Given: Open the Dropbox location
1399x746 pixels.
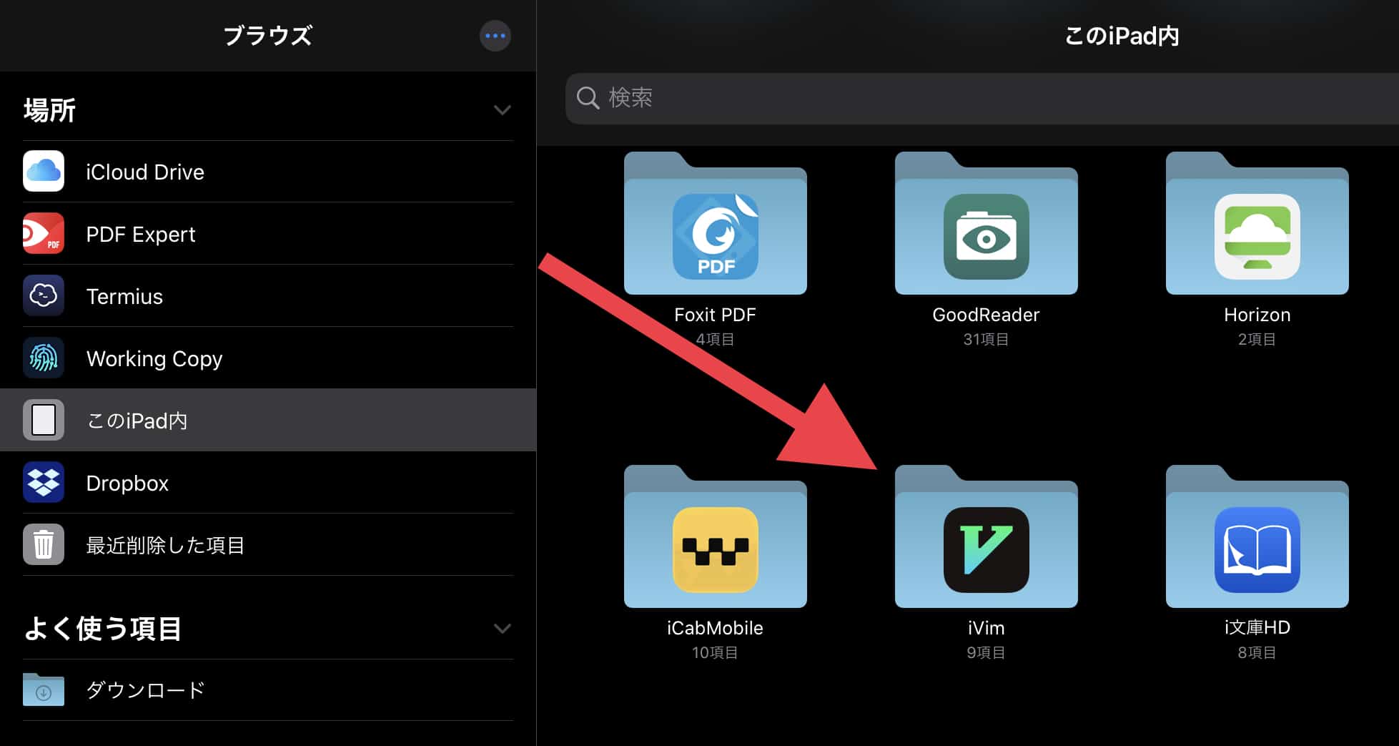Looking at the screenshot, I should [x=127, y=483].
